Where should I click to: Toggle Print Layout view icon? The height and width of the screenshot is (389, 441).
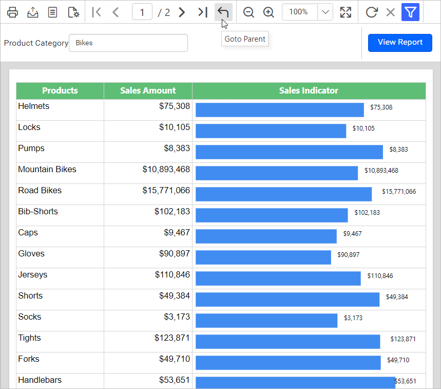click(x=52, y=12)
